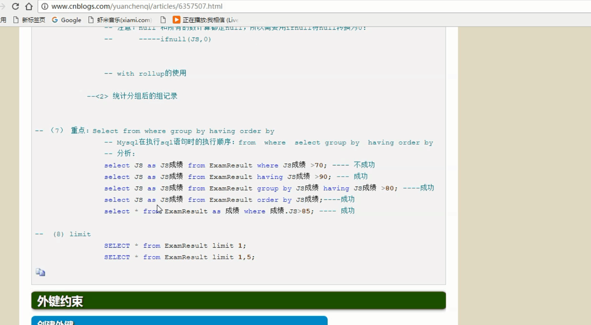The width and height of the screenshot is (591, 325).
Task: Click the '-- (8) limit' comment line
Action: tap(63, 234)
